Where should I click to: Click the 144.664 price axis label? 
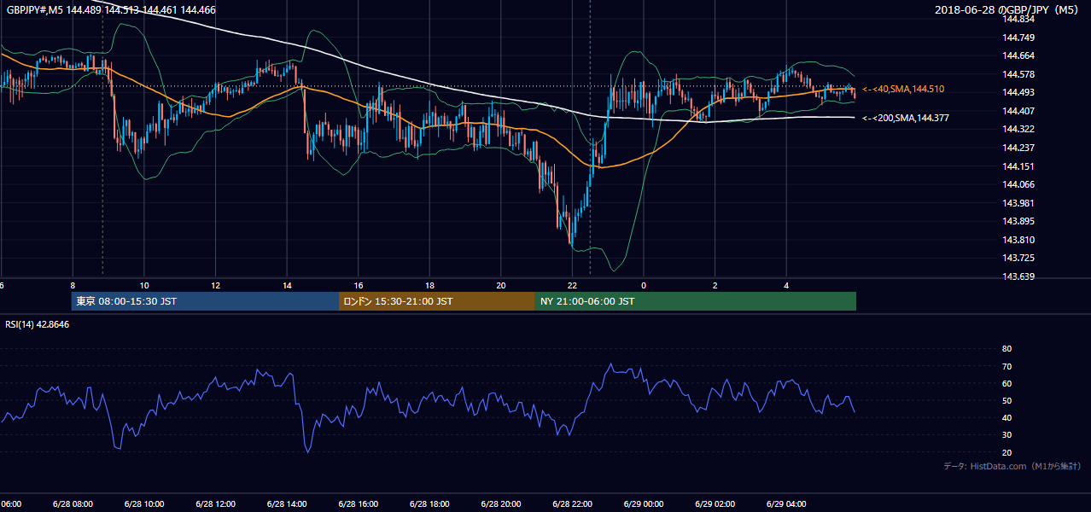click(x=1018, y=55)
